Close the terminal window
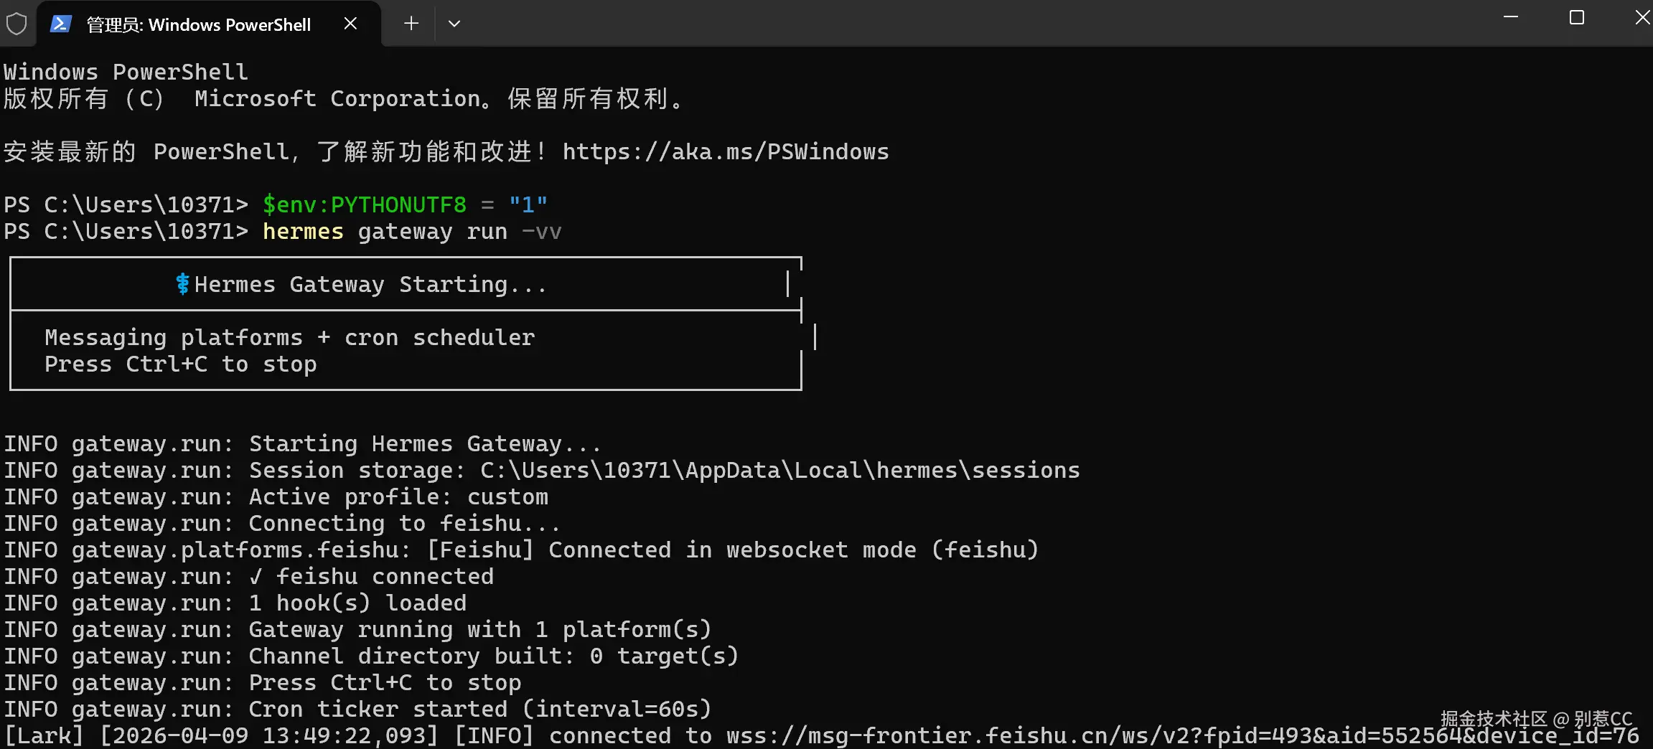The height and width of the screenshot is (749, 1653). [1642, 17]
